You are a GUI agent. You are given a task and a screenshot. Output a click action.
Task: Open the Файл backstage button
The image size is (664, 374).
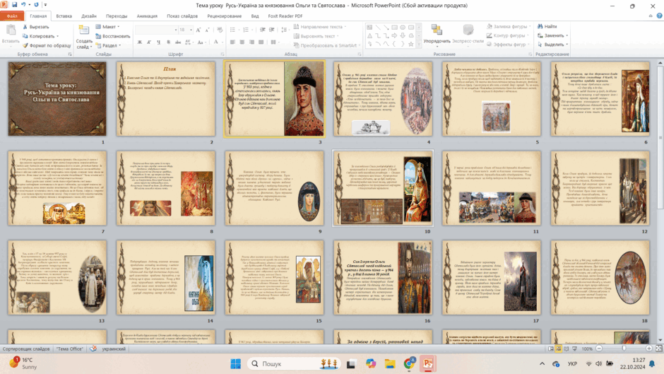pos(12,16)
